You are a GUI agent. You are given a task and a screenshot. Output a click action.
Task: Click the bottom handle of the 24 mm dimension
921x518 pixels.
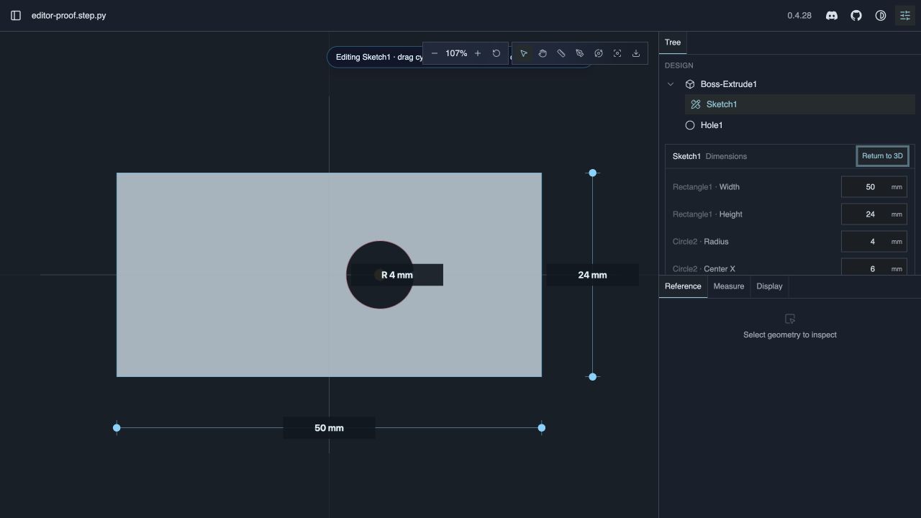tap(592, 377)
